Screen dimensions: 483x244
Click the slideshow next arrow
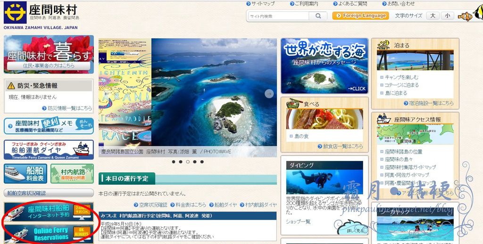pos(269,94)
